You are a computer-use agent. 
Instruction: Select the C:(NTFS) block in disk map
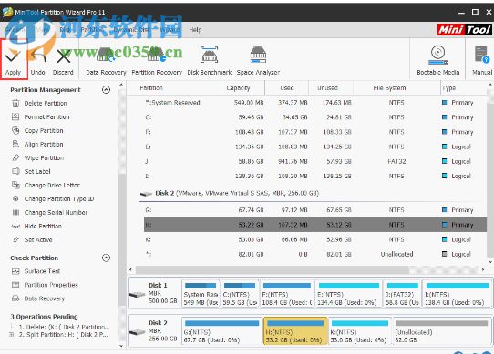[x=240, y=294]
